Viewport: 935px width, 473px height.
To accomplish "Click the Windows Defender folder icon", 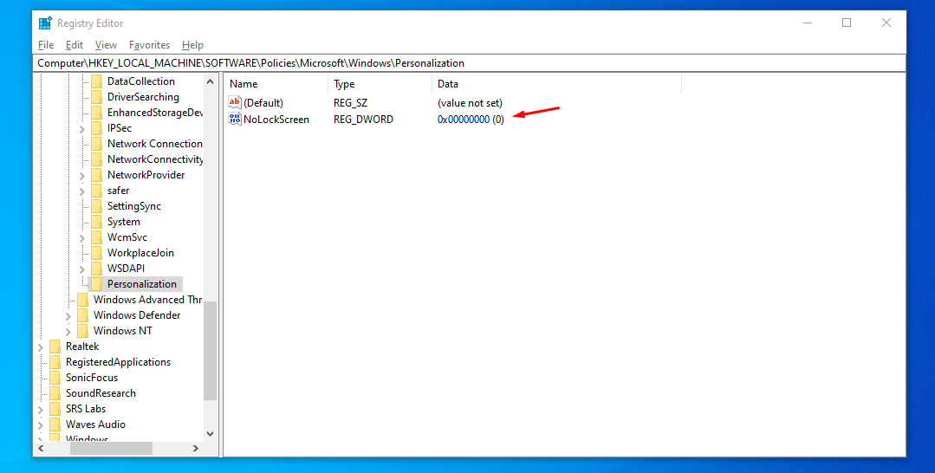I will 83,315.
